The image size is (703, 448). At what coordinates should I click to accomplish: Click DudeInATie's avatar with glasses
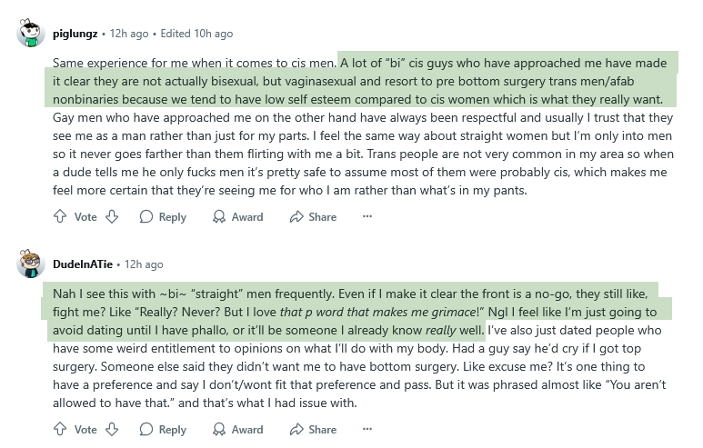[32, 264]
